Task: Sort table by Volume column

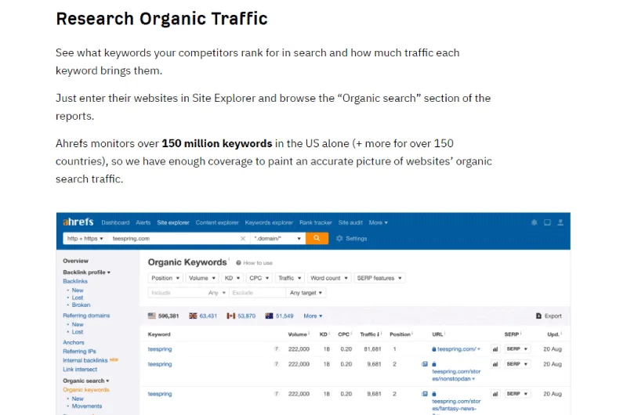Action: tap(299, 334)
